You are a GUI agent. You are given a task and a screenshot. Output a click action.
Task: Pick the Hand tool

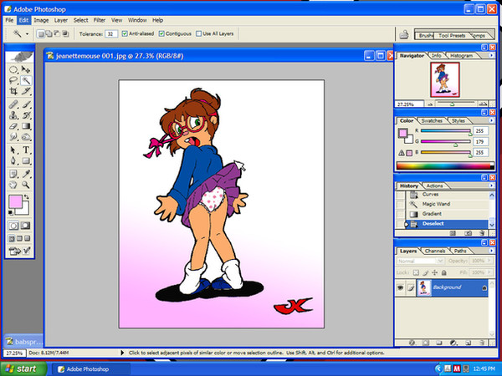13,184
